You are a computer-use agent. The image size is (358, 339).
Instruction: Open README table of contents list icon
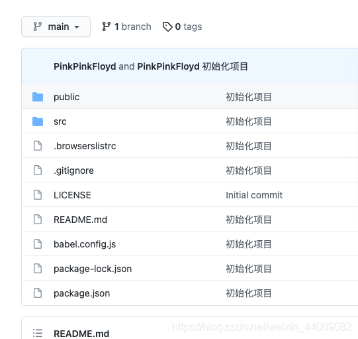click(38, 333)
